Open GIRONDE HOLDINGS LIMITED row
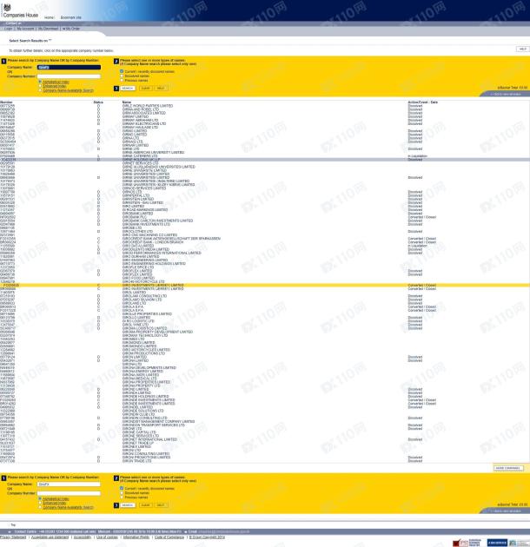The height and width of the screenshot is (547, 530). (x=265, y=396)
